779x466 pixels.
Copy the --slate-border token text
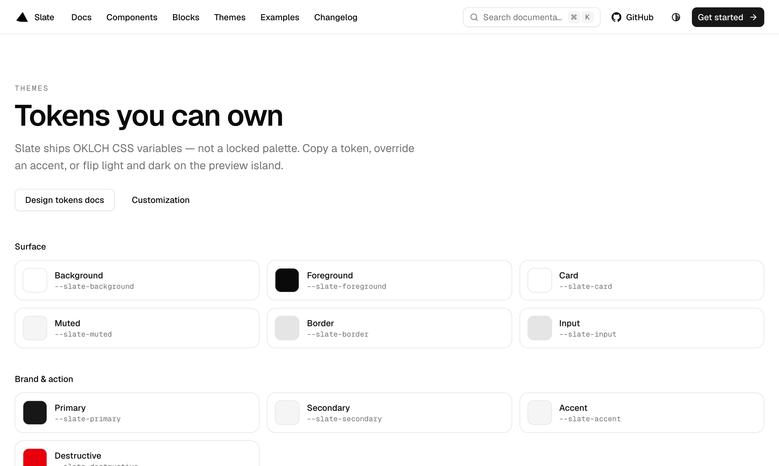pyautogui.click(x=338, y=334)
